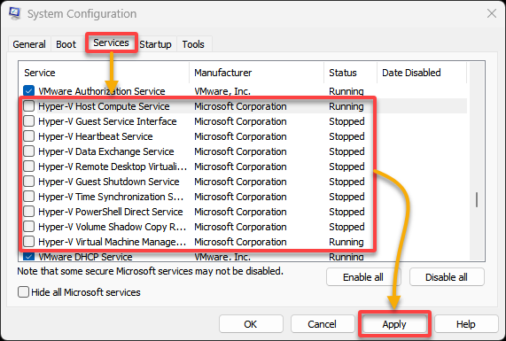The height and width of the screenshot is (341, 506).
Task: Confirm with the OK button
Action: 251,324
